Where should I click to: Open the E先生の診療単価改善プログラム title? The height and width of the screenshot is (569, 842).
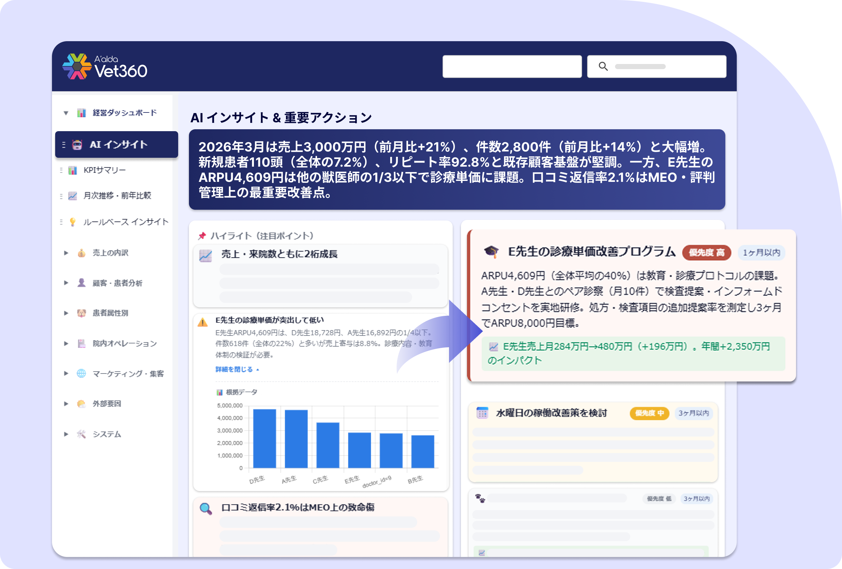coord(591,252)
